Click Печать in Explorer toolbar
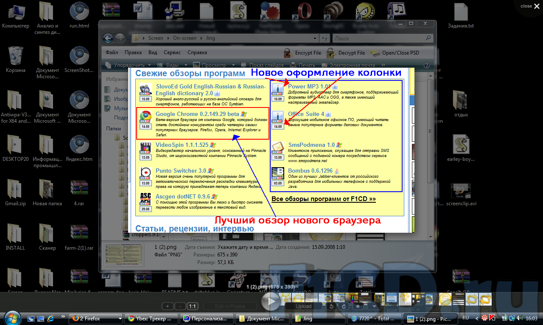This screenshot has height=325, width=543. click(x=302, y=65)
